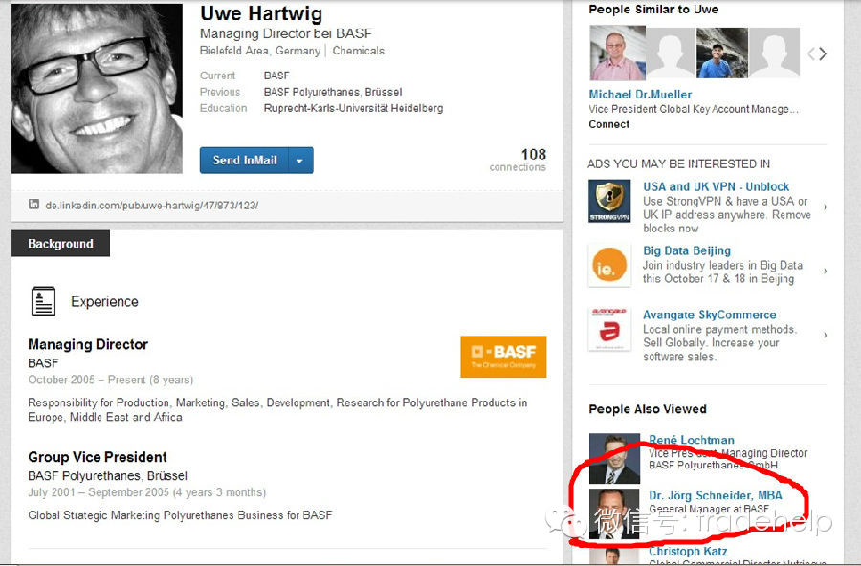Image resolution: width=861 pixels, height=566 pixels.
Task: Open the BASF company logo
Action: pyautogui.click(x=503, y=357)
